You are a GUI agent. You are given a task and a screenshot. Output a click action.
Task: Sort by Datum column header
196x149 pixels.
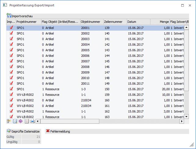tap(138, 22)
